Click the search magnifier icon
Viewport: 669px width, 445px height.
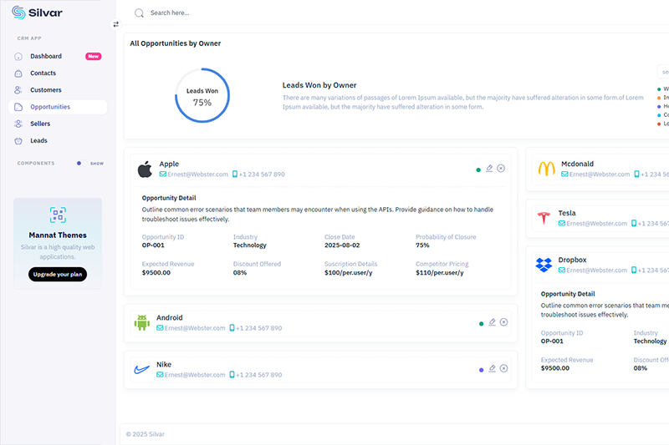coord(139,13)
